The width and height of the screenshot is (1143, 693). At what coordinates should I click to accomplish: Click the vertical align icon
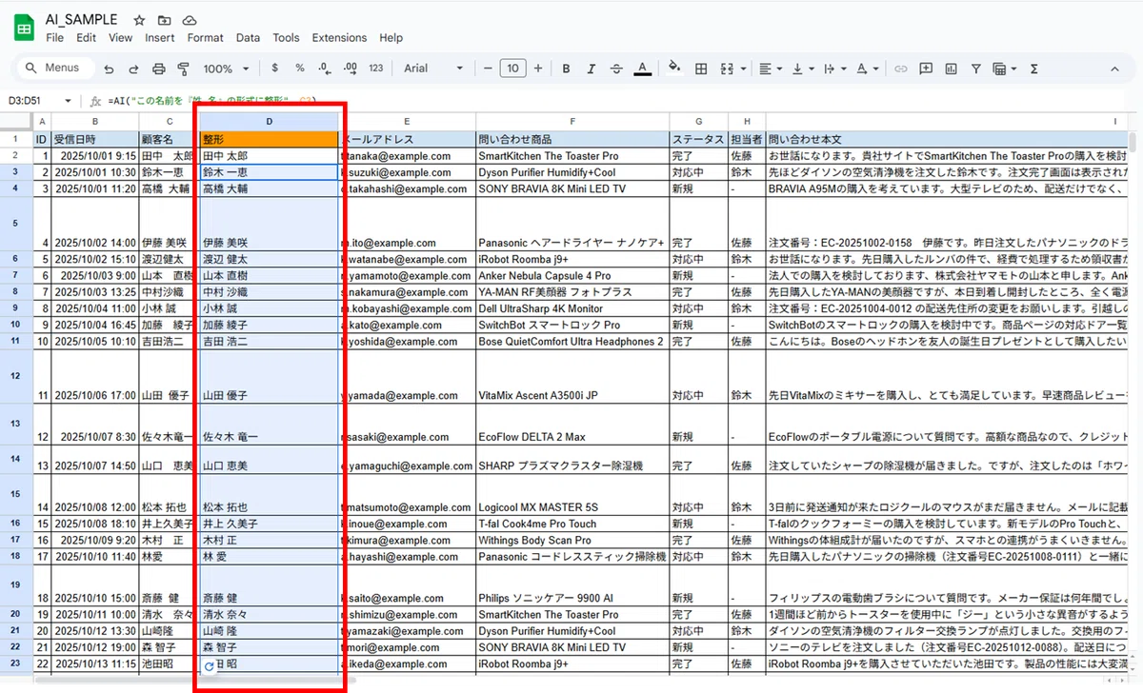click(x=797, y=69)
